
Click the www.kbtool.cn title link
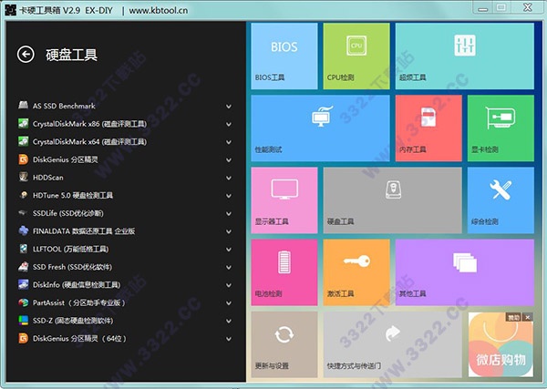click(159, 10)
